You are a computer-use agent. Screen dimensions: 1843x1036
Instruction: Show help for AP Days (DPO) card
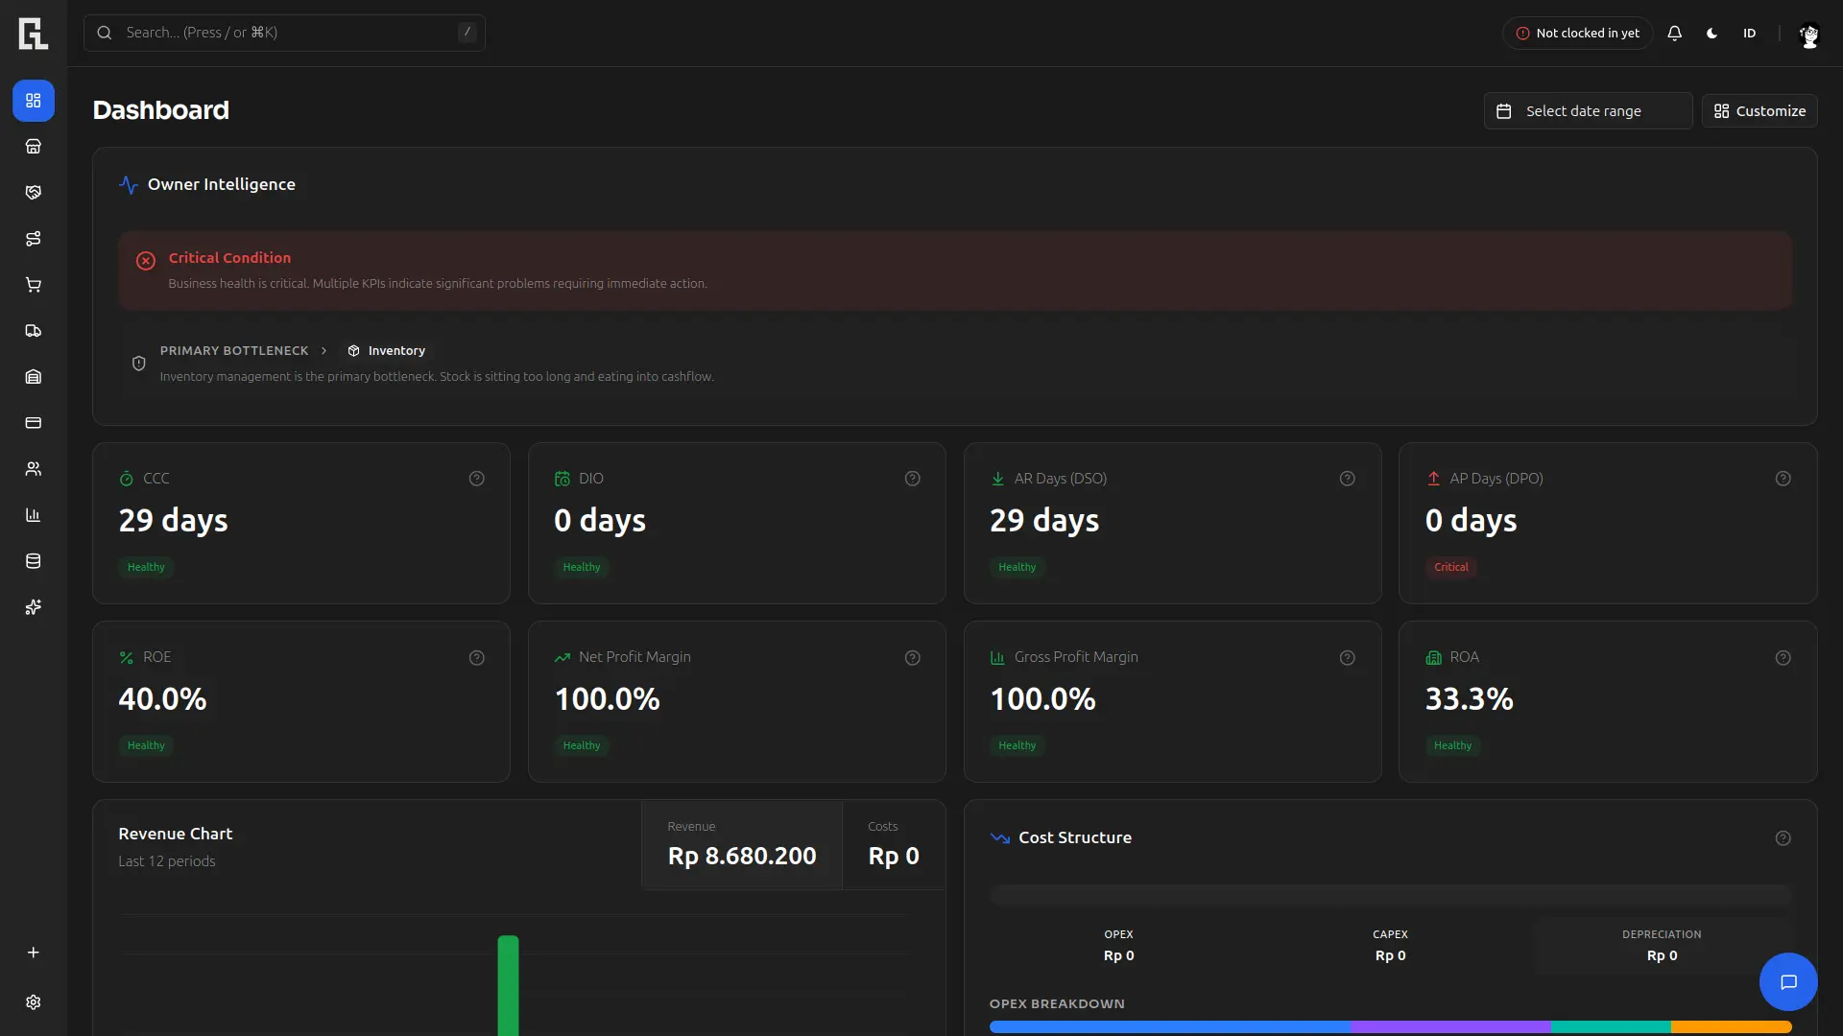(1783, 479)
